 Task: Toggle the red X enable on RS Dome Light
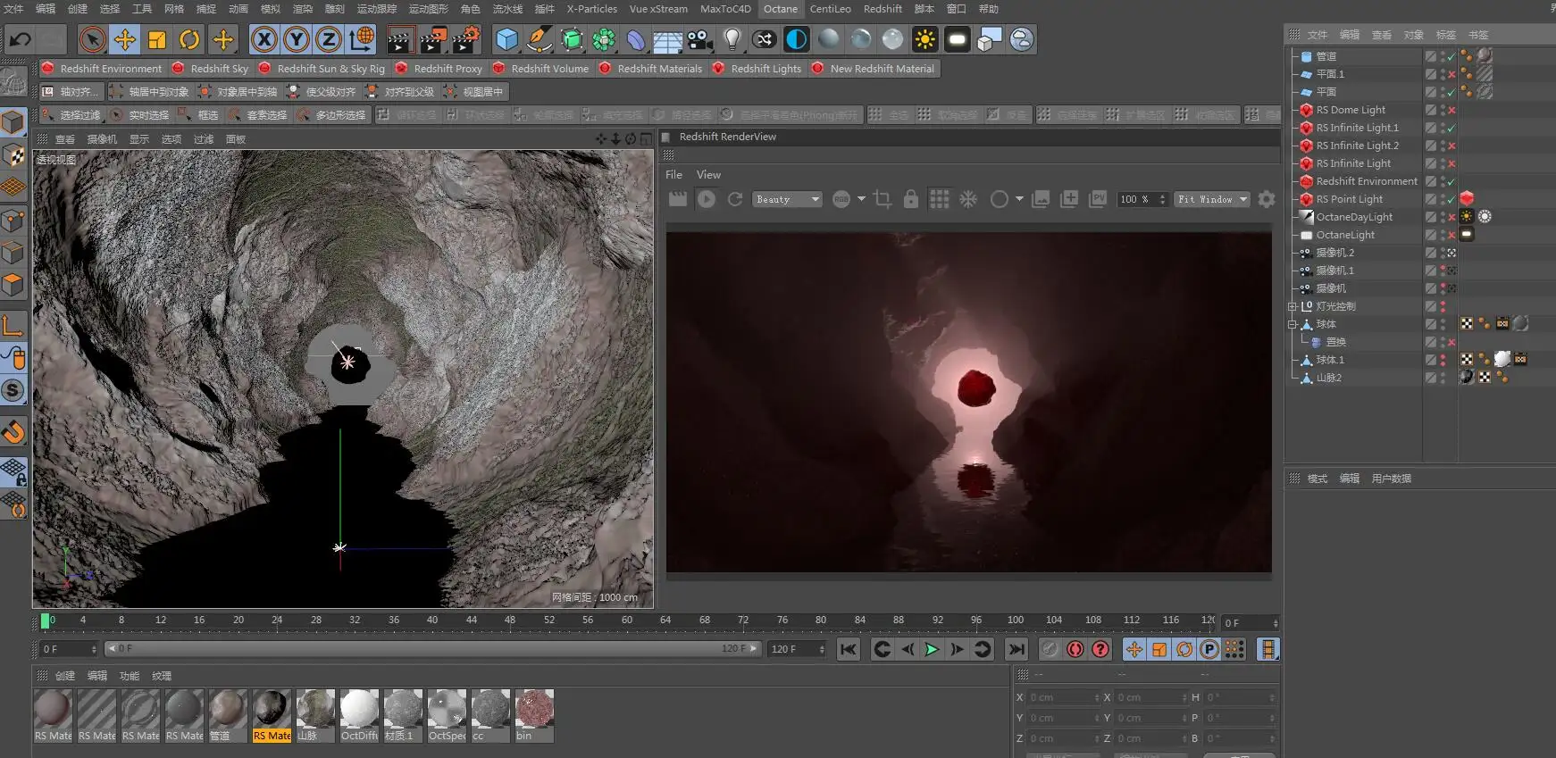pos(1451,110)
